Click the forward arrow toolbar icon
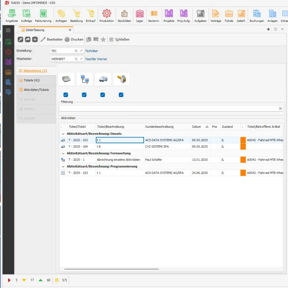Image resolution: width=288 pixels, height=288 pixels. click(x=28, y=39)
